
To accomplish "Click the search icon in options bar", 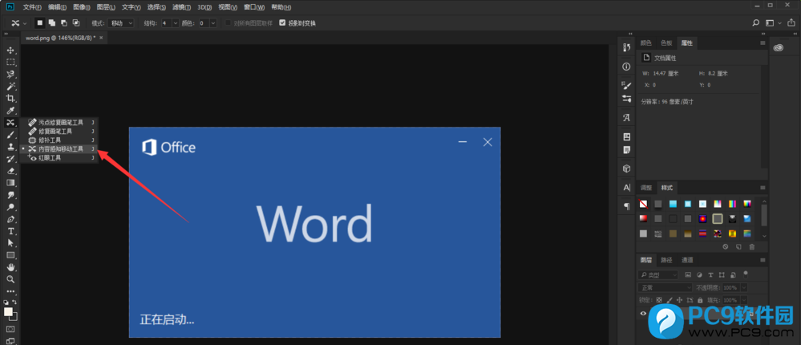I will tap(756, 23).
